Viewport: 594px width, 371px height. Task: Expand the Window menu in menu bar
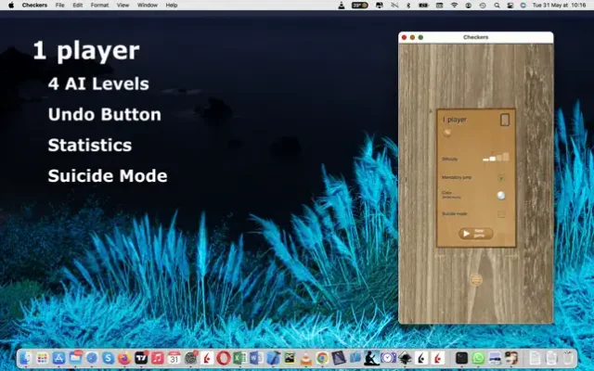pyautogui.click(x=147, y=6)
